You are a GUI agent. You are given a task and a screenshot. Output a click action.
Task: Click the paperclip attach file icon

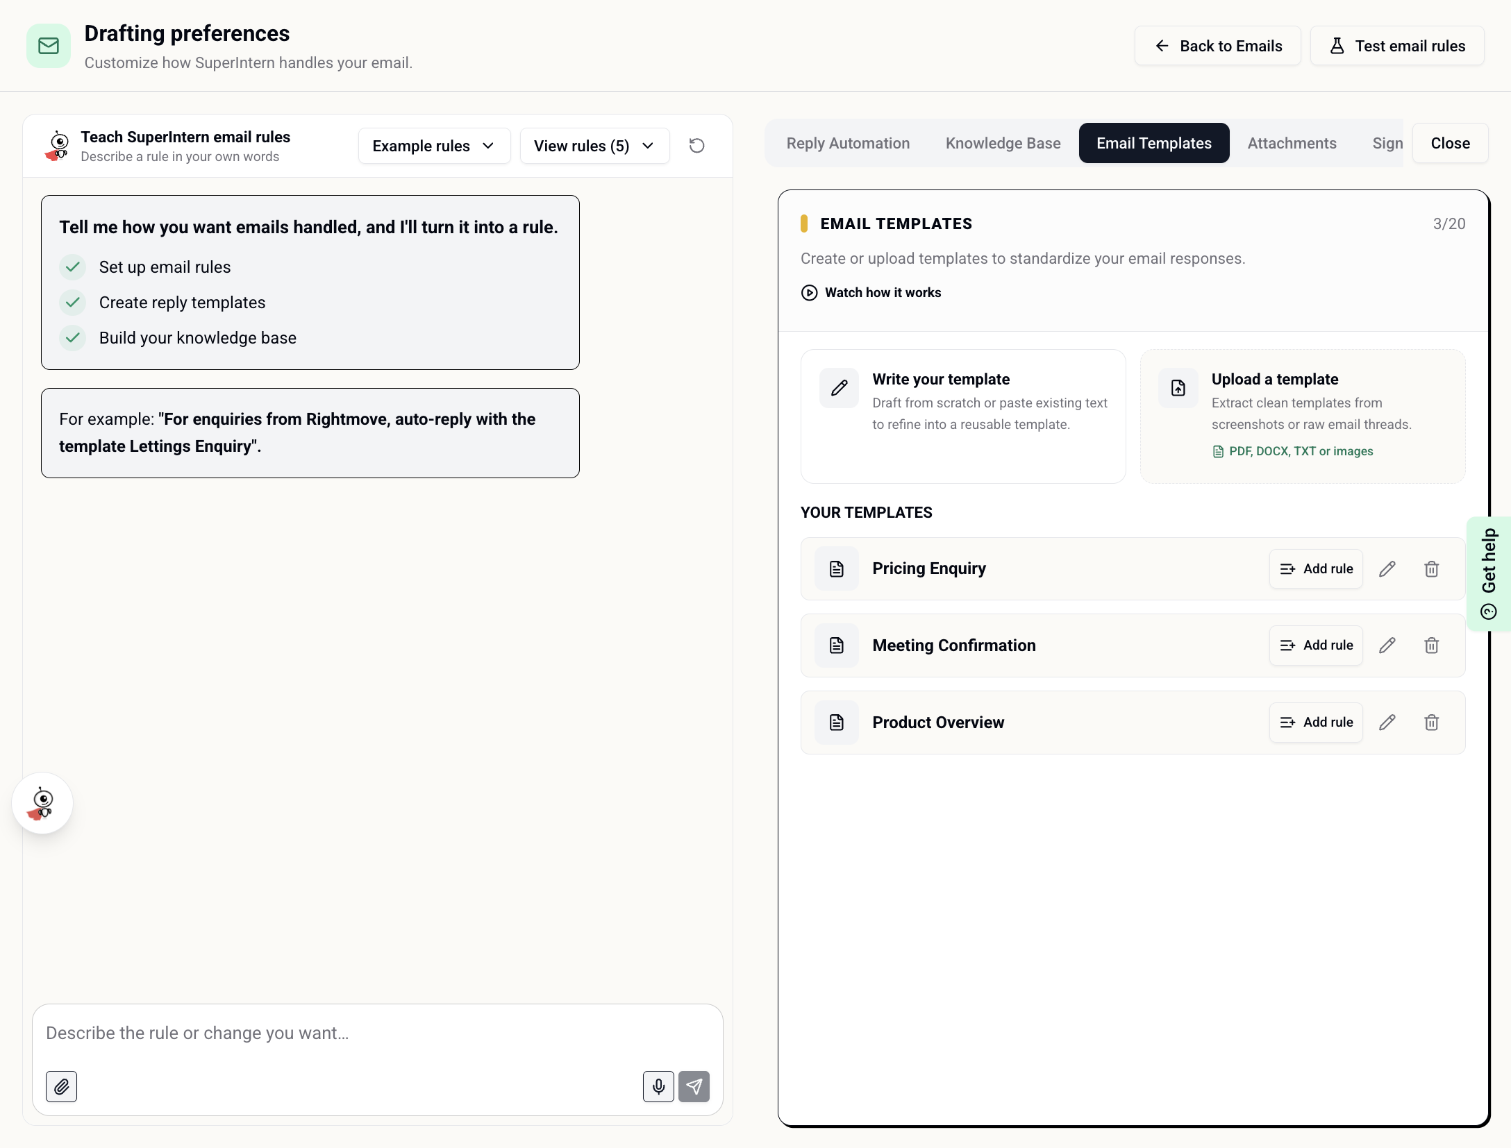(x=62, y=1086)
